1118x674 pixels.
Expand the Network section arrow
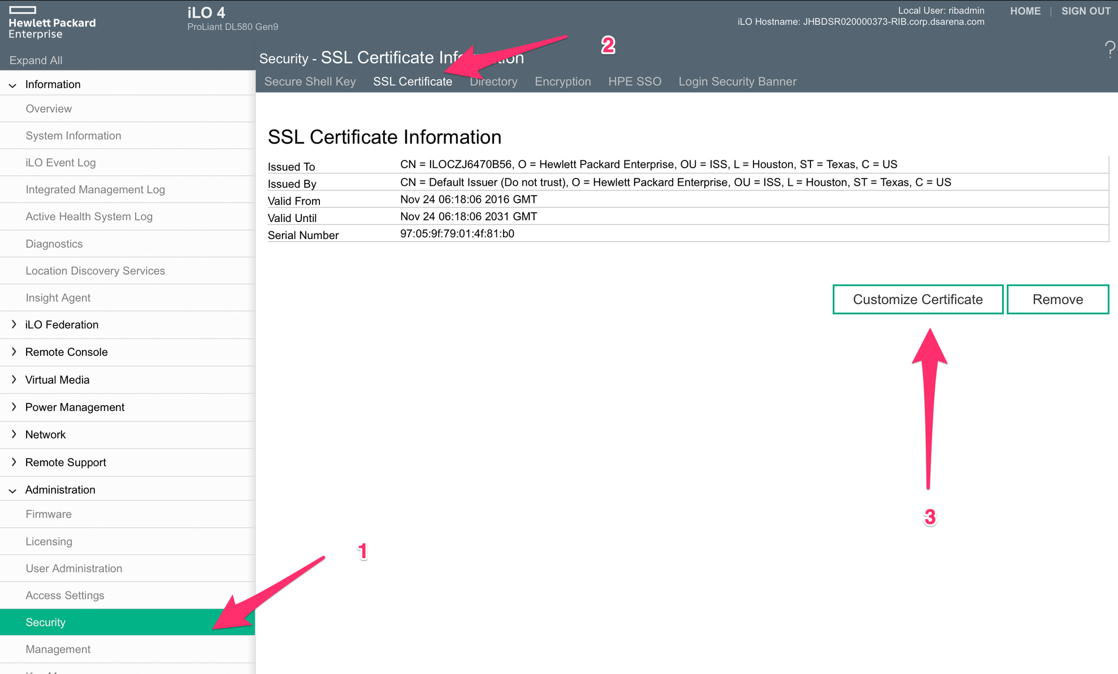coord(13,434)
